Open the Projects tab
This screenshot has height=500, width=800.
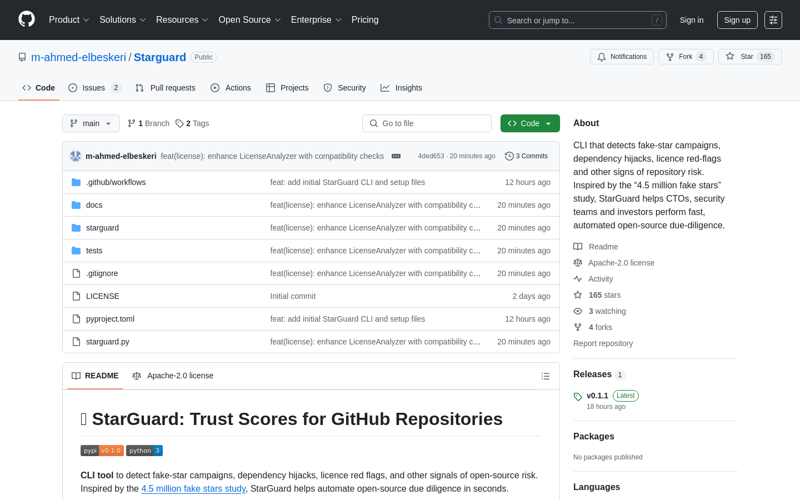287,88
